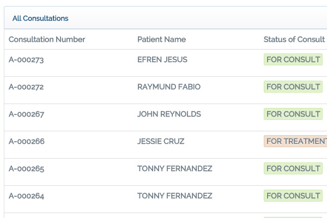
Task: Open consultation A-000272
Action: click(x=26, y=87)
